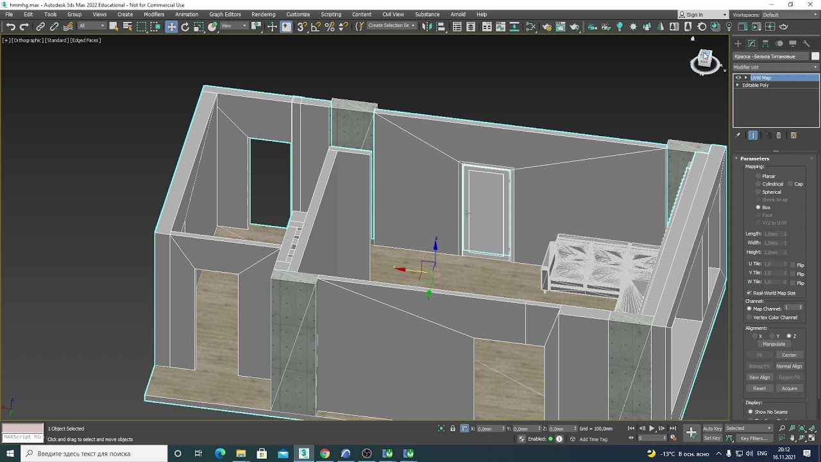
Task: Open the View reference coordinate dropdown
Action: point(234,26)
